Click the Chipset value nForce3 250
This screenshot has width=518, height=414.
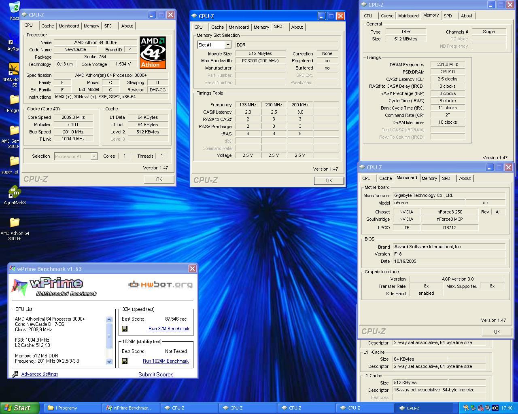pyautogui.click(x=450, y=212)
